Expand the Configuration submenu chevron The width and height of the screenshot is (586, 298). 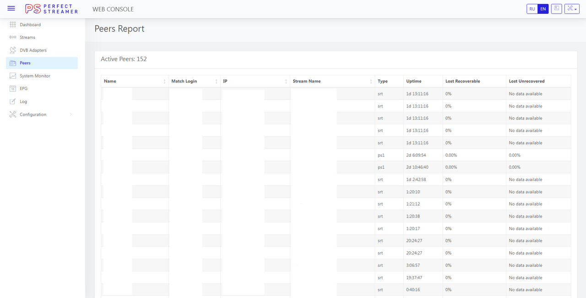click(x=71, y=115)
